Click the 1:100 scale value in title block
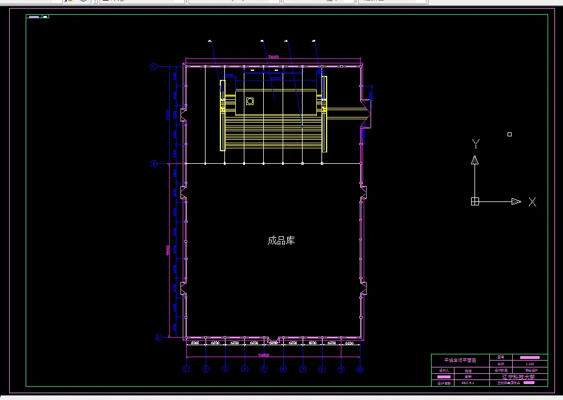Image resolution: width=563 pixels, height=400 pixels. (x=530, y=364)
